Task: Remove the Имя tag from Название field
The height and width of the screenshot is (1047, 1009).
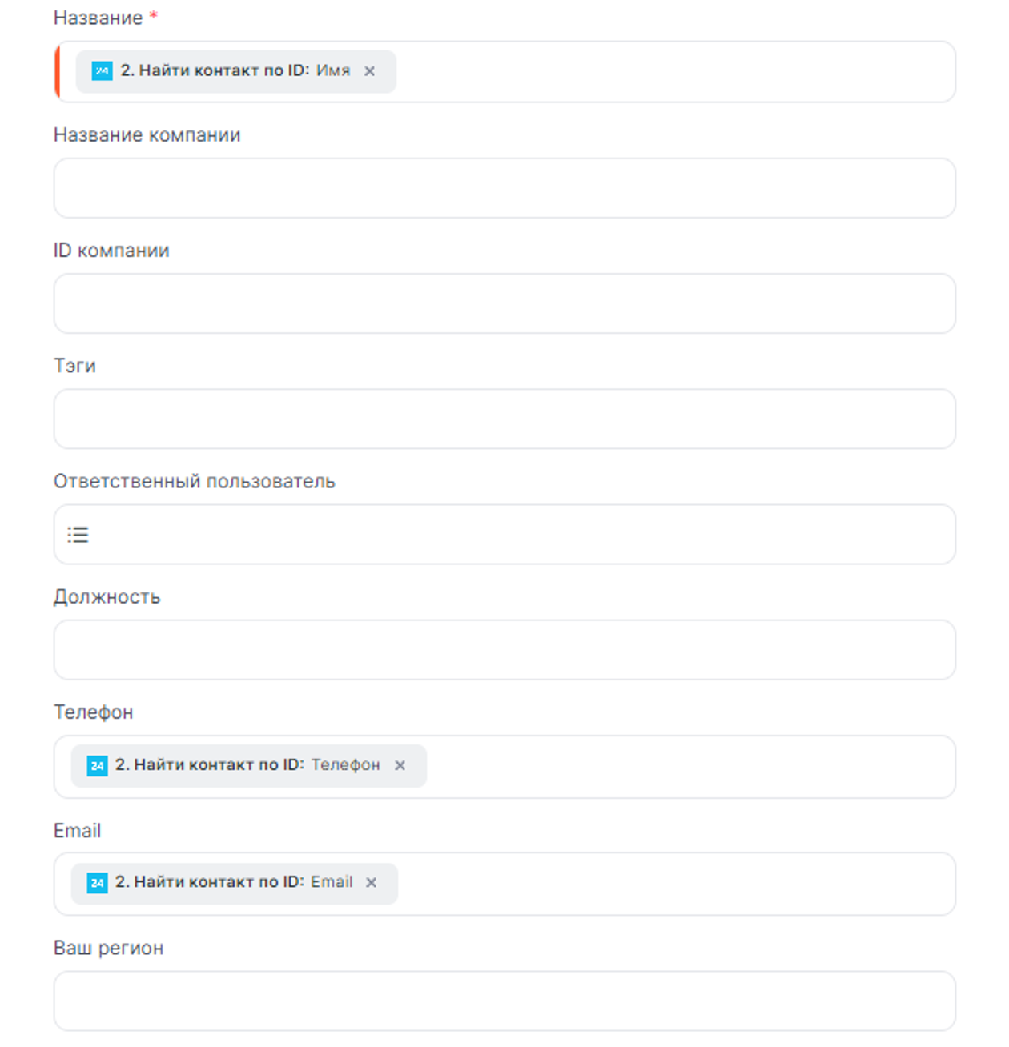Action: pyautogui.click(x=369, y=71)
